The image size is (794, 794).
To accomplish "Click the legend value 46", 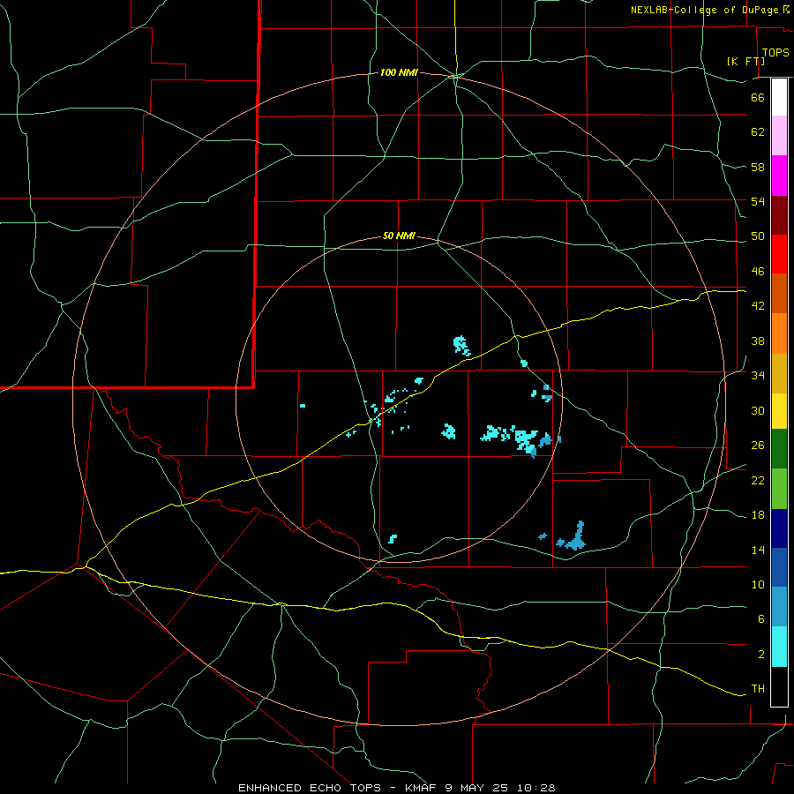I will point(758,272).
